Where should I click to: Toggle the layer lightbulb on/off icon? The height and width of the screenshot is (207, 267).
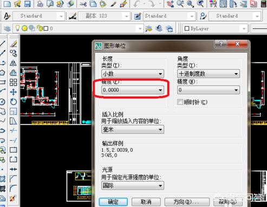[17, 28]
